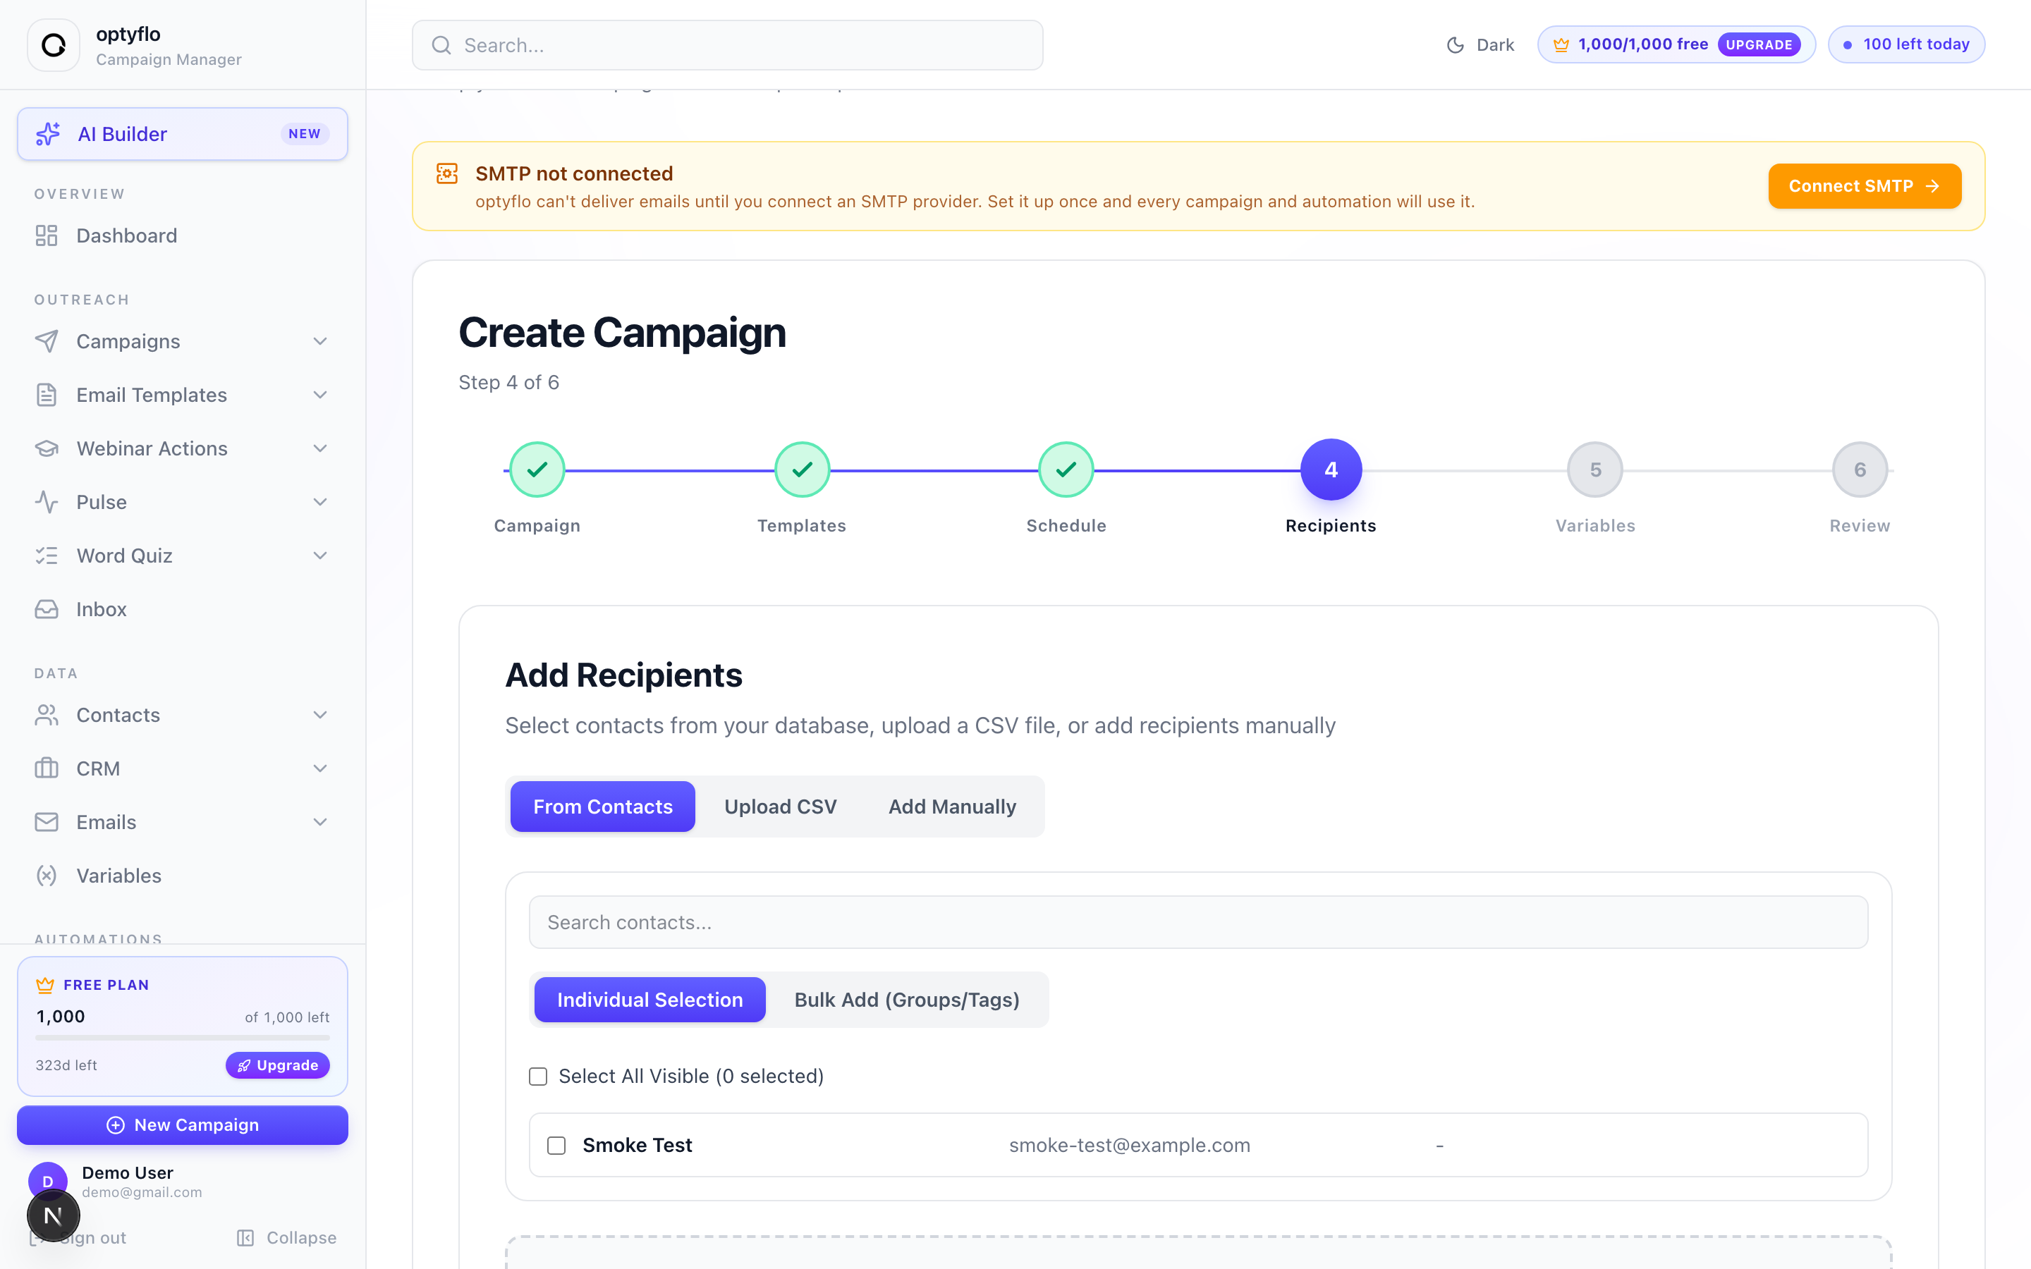Click the Word Quiz checklist icon

pos(46,556)
